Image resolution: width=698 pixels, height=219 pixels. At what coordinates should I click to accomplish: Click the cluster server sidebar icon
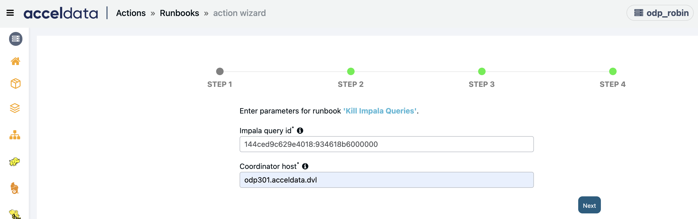pyautogui.click(x=16, y=39)
